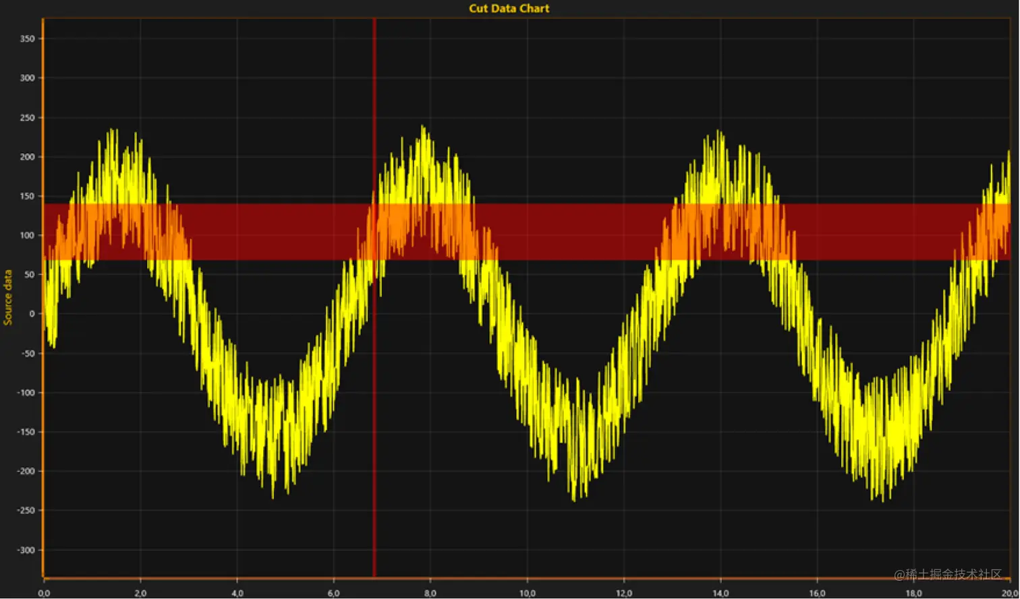Click the Y-axis tick label -250
The height and width of the screenshot is (599, 1020).
coord(26,510)
